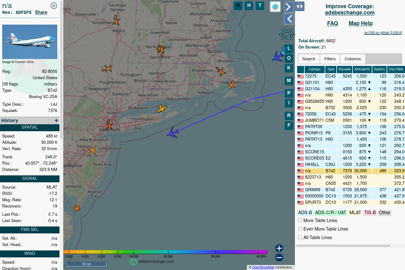Open OpenStreetMap contributors link
This screenshot has height=270, width=405.
tap(263, 267)
